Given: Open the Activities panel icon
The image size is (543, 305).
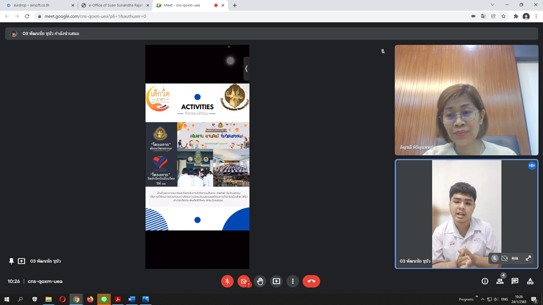Looking at the screenshot, I should point(530,281).
